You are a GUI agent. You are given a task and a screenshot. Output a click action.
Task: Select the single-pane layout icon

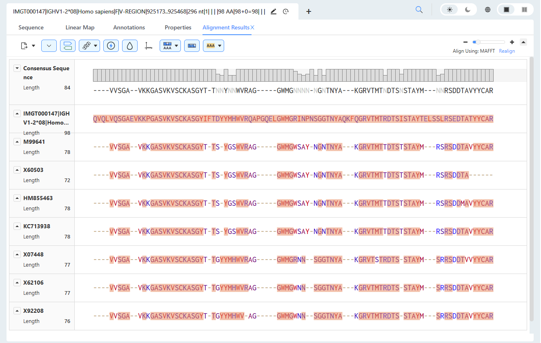point(506,10)
